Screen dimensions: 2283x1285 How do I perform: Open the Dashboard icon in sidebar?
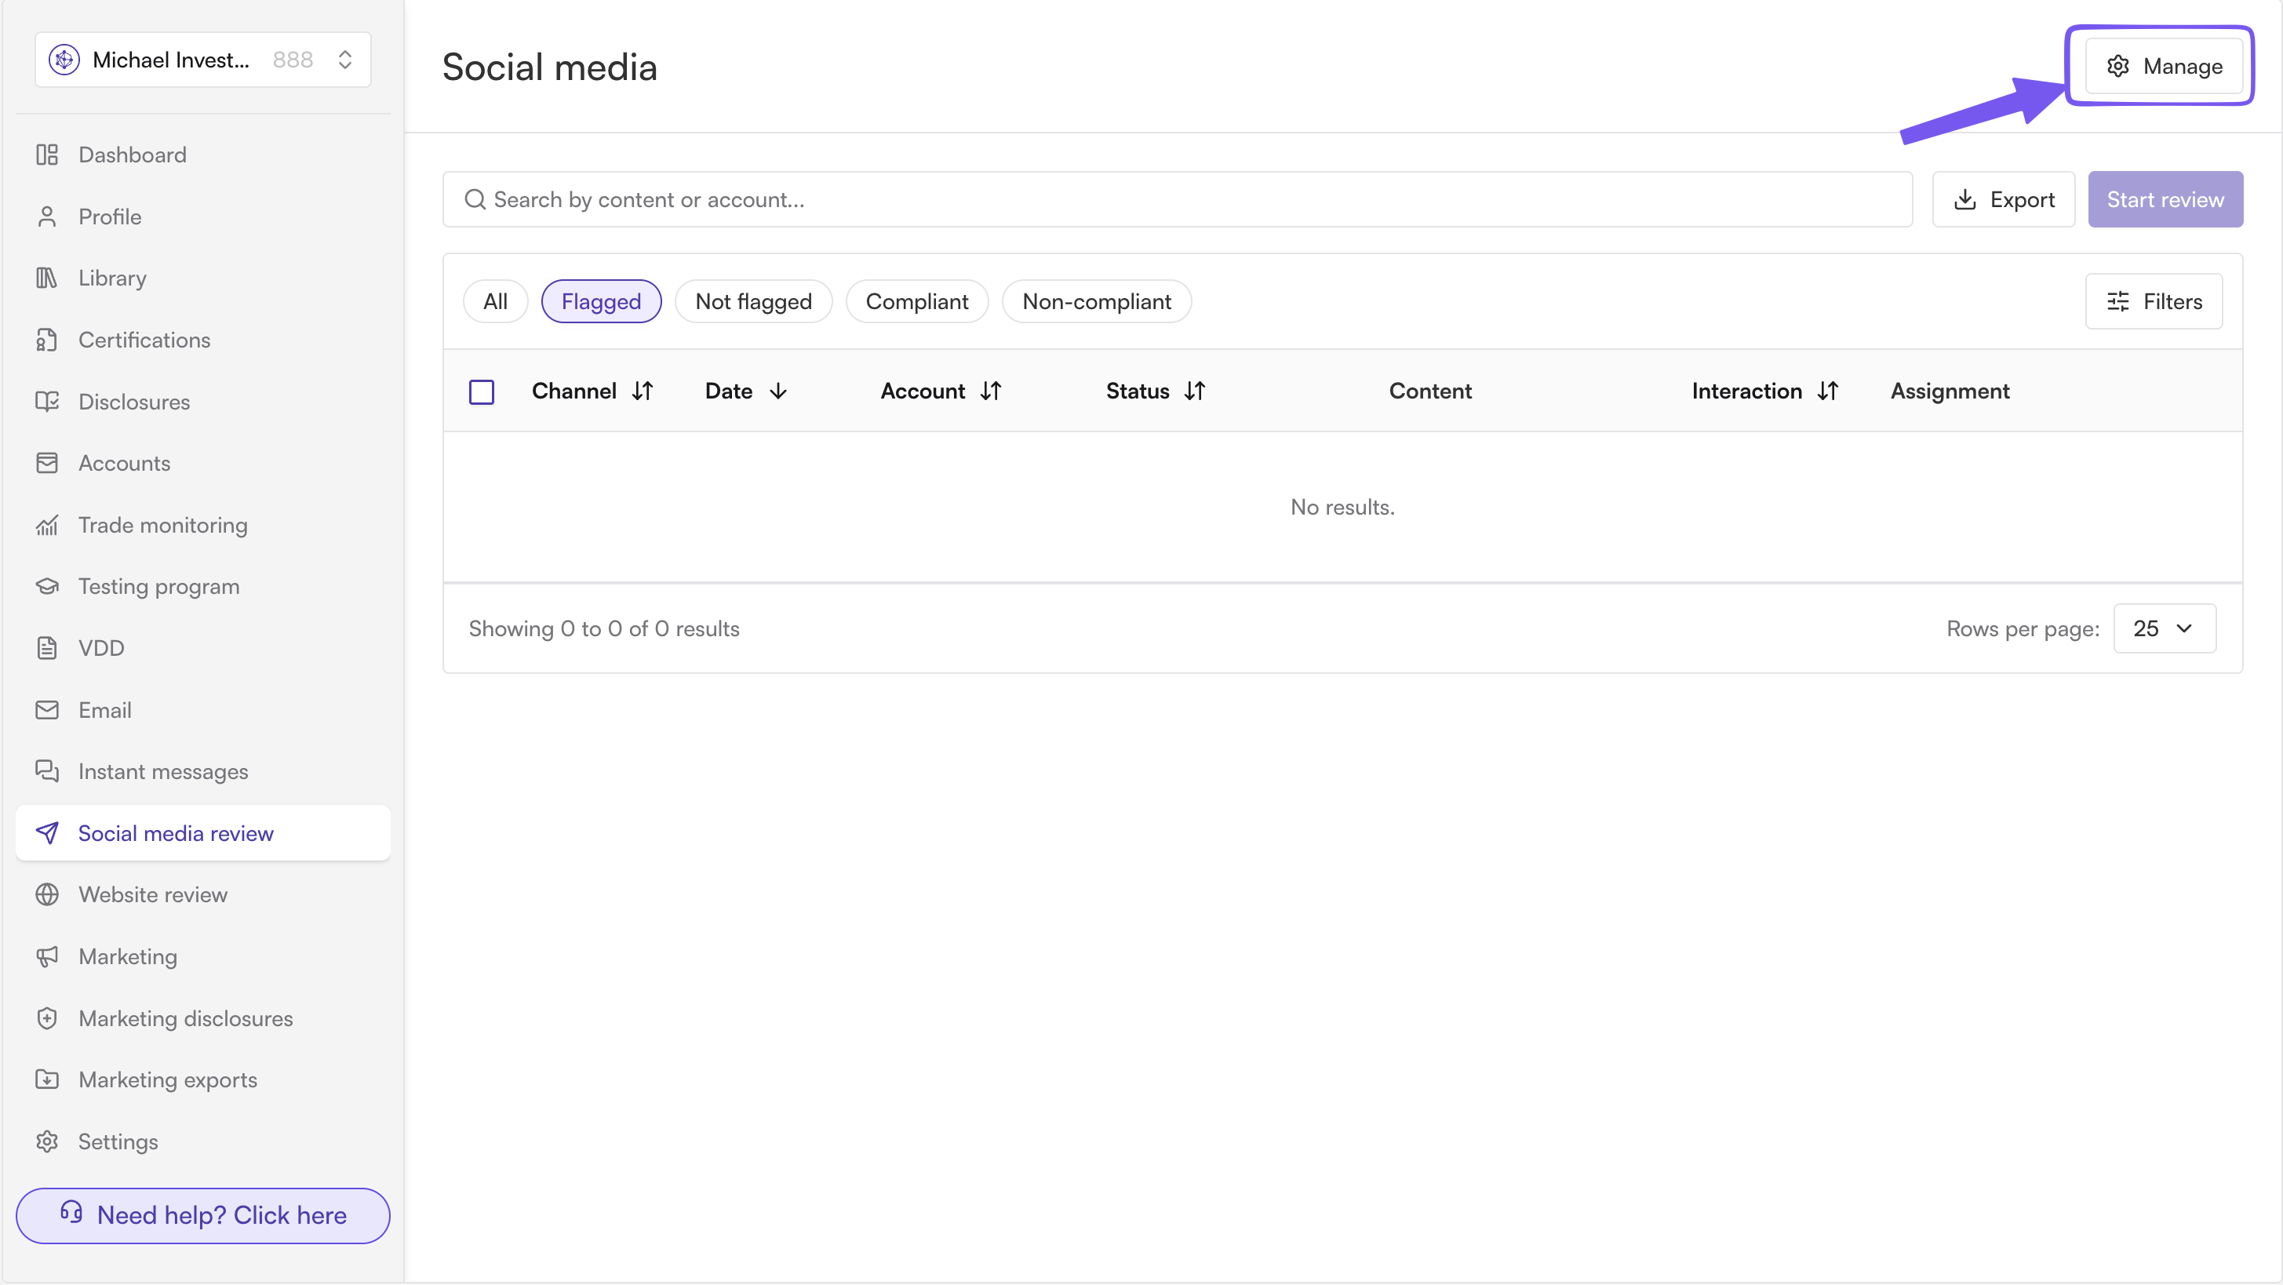(47, 155)
